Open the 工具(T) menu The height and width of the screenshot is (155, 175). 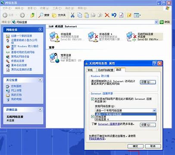(x=57, y=8)
